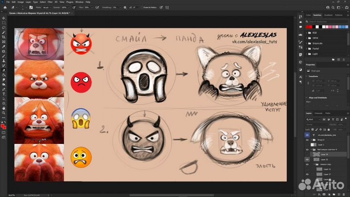Toggle pressure for size
The width and height of the screenshot is (350, 197).
point(161,7)
